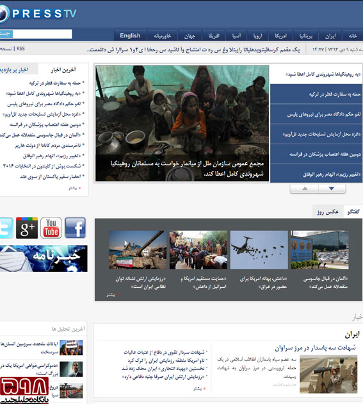Open the خبرنامه newsletter banner
This screenshot has width=363, height=404.
point(44,258)
